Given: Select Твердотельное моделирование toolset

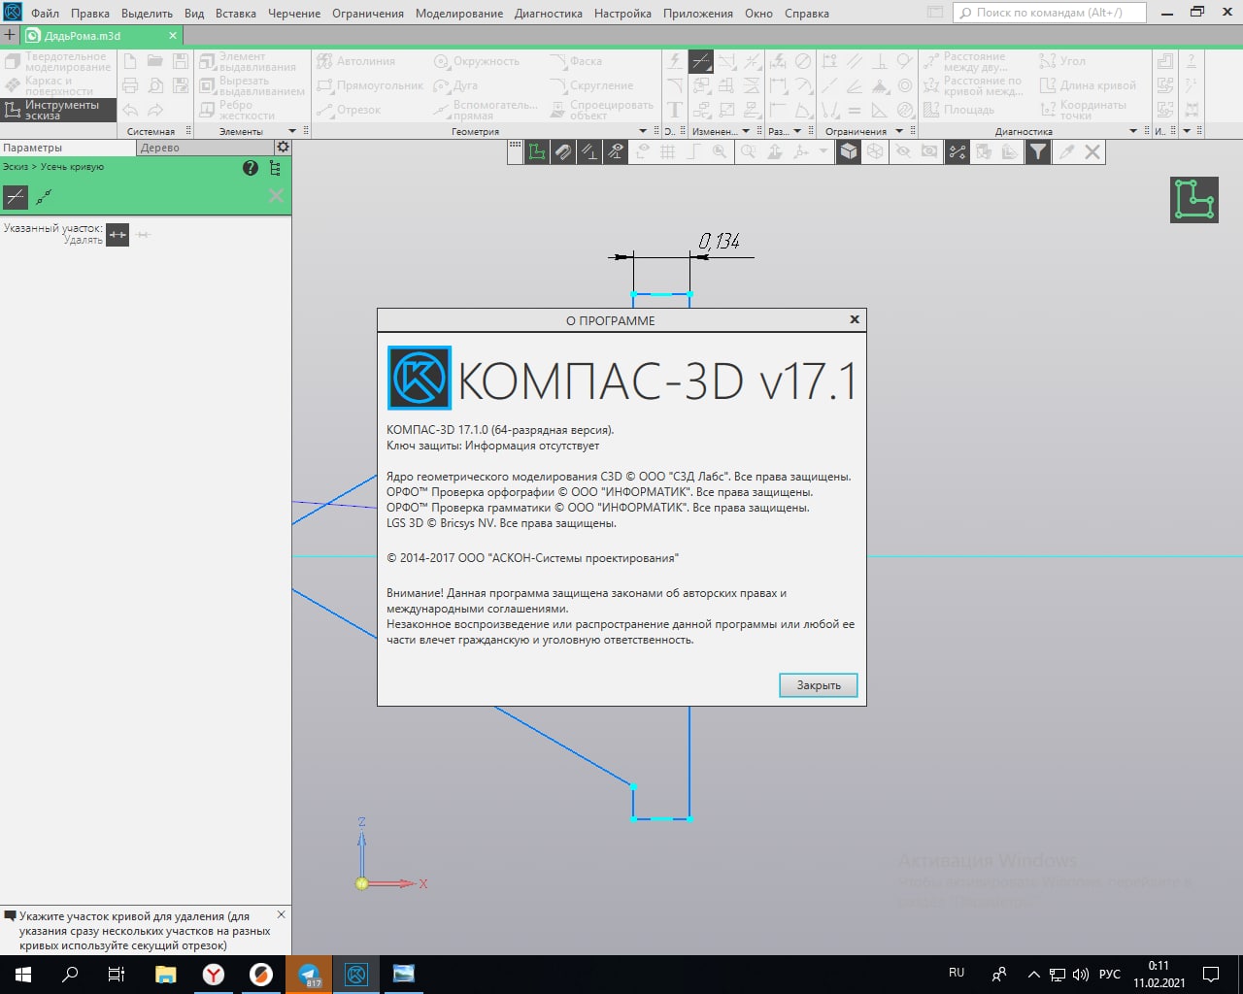Looking at the screenshot, I should pos(58,62).
